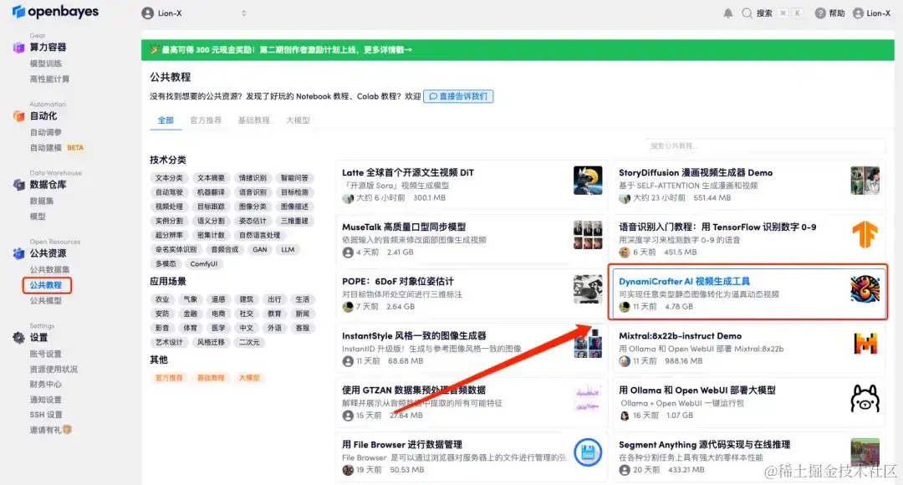Click the Latte tutorial thumbnail image
Image resolution: width=903 pixels, height=485 pixels.
coord(588,181)
